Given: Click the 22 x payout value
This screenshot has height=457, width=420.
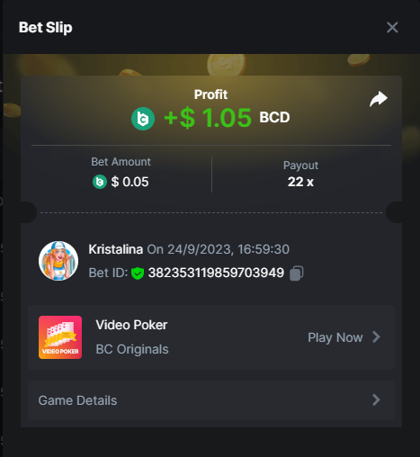Looking at the screenshot, I should (x=300, y=182).
